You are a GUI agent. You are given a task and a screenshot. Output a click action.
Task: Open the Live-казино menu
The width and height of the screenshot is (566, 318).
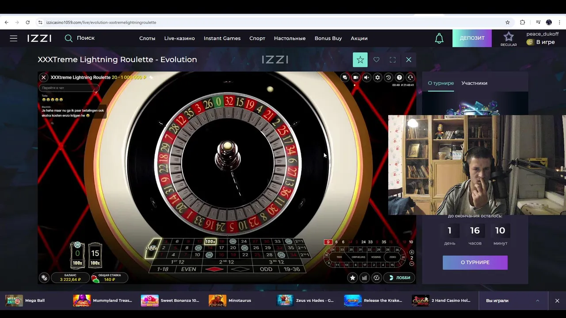[x=180, y=38]
